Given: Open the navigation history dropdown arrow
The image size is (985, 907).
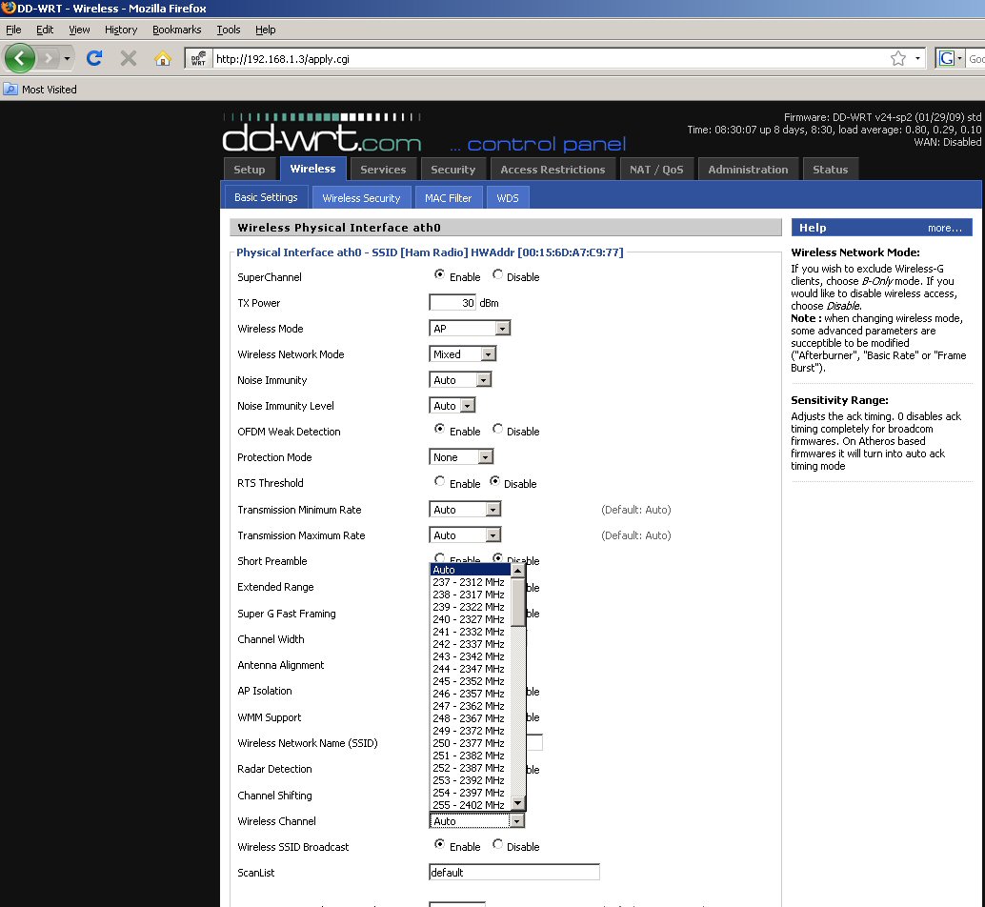Looking at the screenshot, I should click(x=67, y=58).
